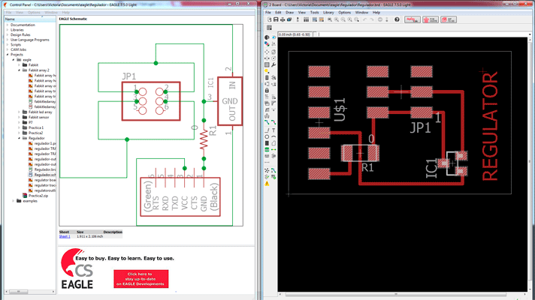The image size is (535, 300).
Task: Expand the Design Rules tree node
Action: click(8, 34)
